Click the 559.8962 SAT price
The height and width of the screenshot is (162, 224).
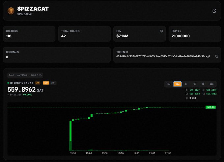pyautogui.click(x=25, y=90)
